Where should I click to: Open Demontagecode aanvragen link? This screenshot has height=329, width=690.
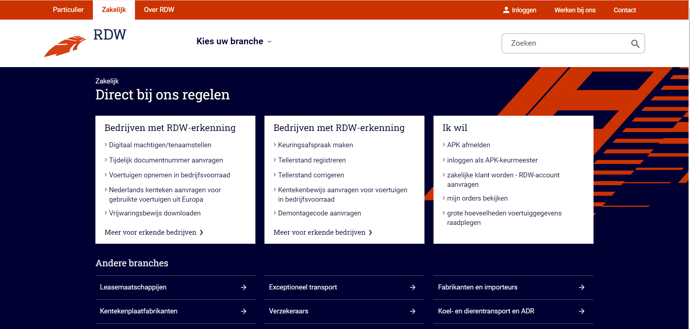(x=319, y=213)
